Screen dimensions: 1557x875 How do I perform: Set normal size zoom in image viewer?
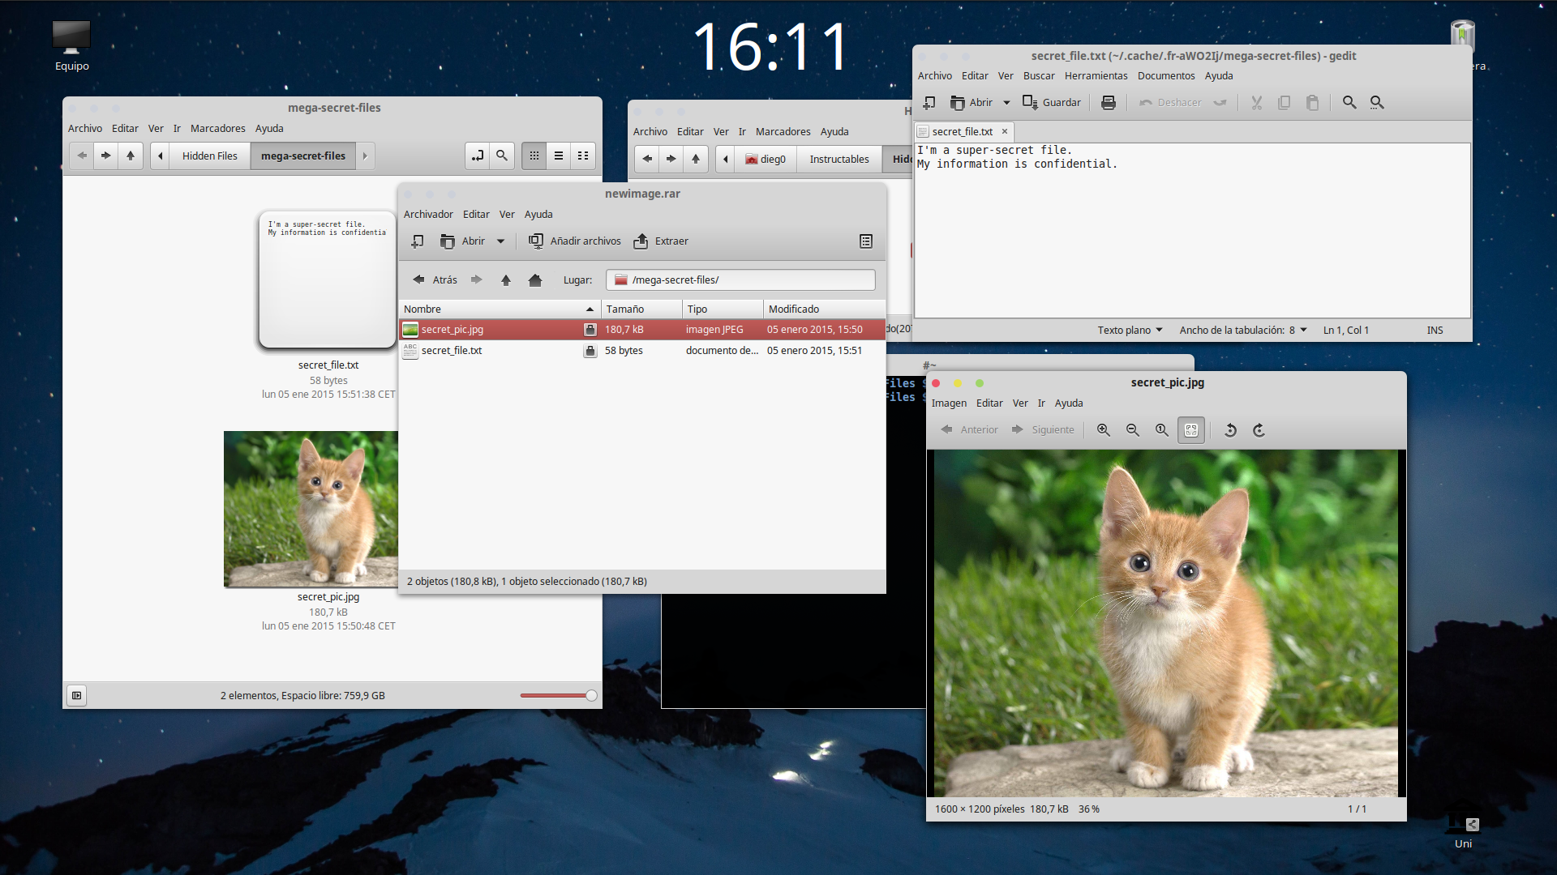(1162, 429)
